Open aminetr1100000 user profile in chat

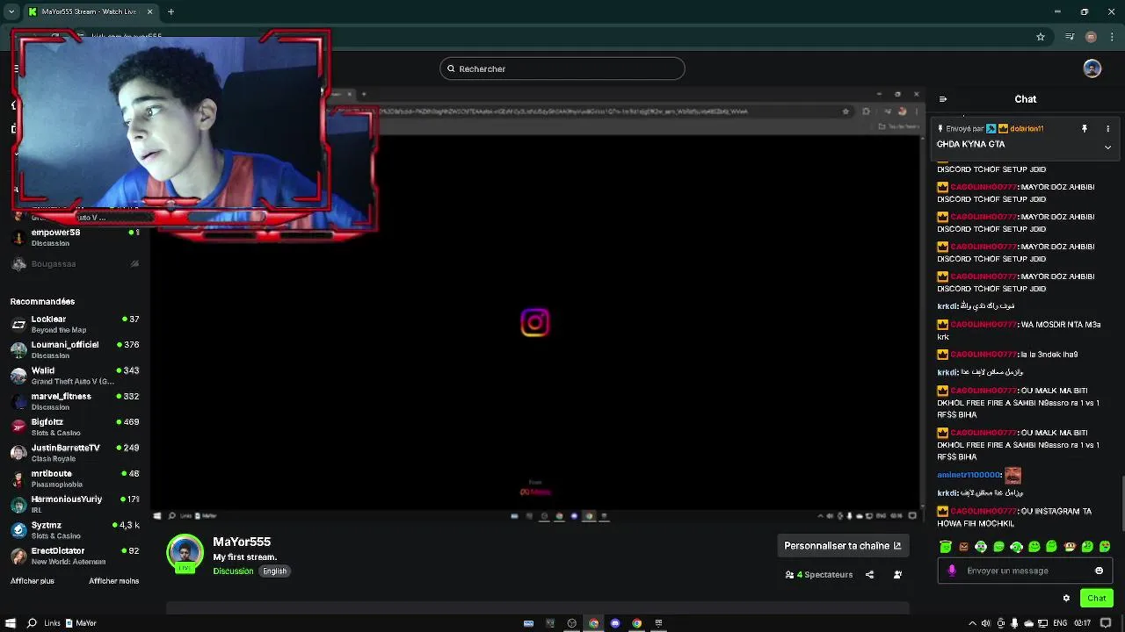tap(969, 475)
